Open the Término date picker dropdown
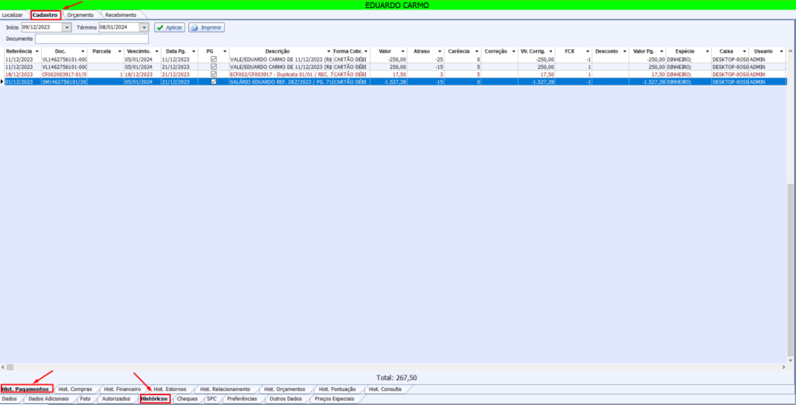796x405 pixels. [144, 27]
